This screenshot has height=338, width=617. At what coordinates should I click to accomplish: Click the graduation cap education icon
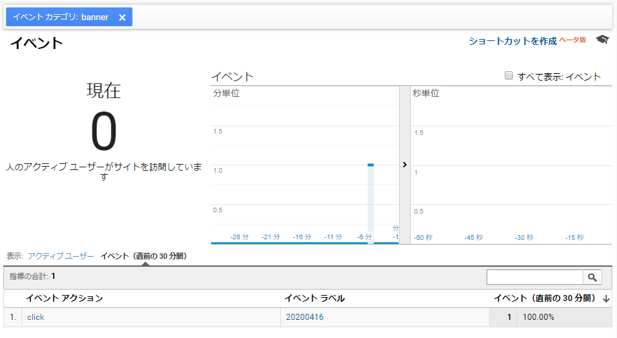(602, 40)
